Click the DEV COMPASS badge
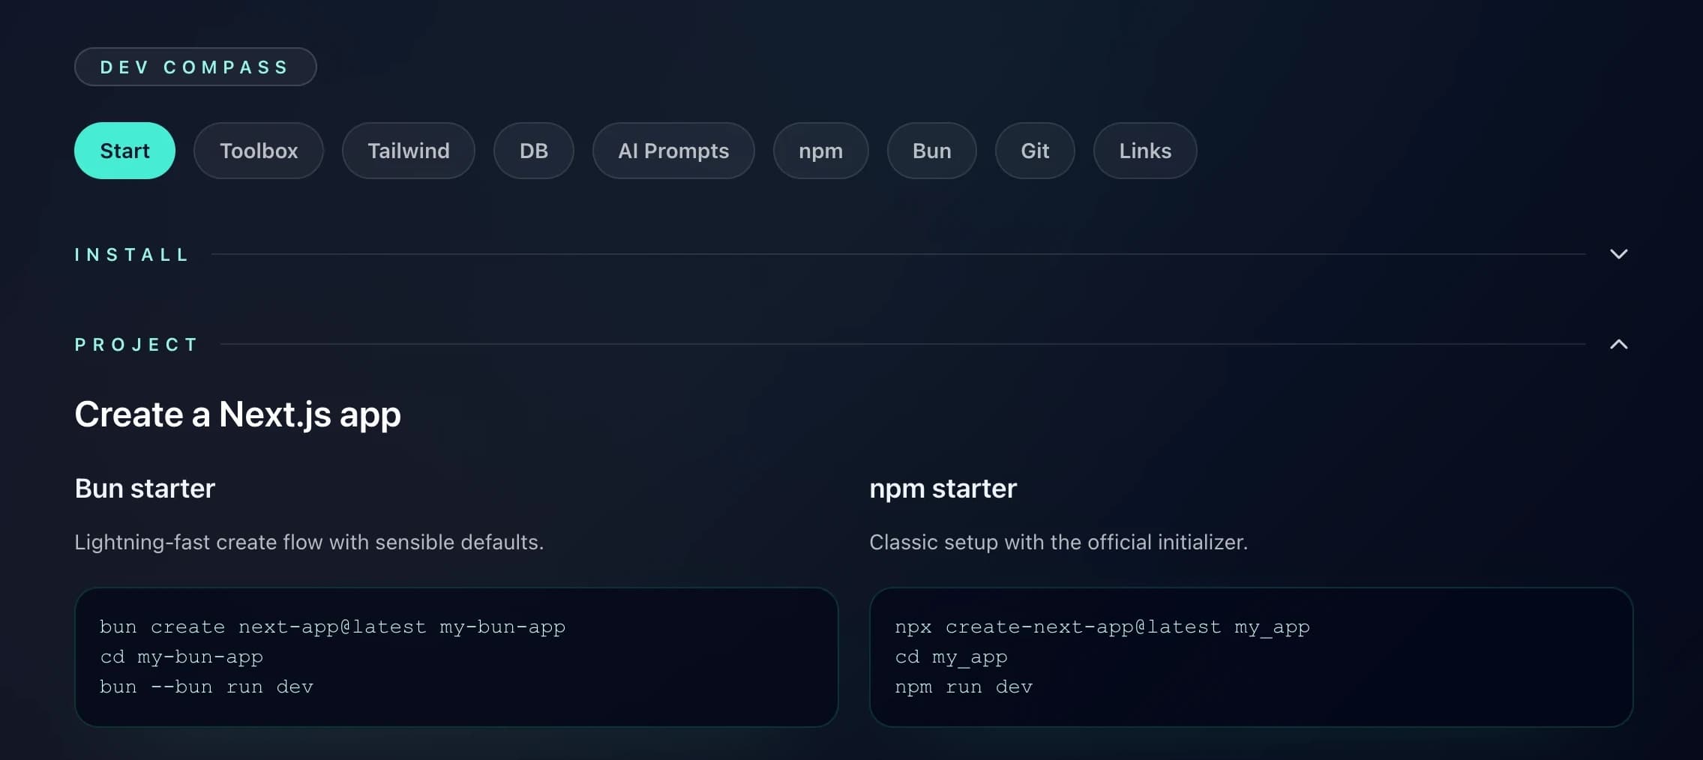Viewport: 1703px width, 760px height. [194, 67]
